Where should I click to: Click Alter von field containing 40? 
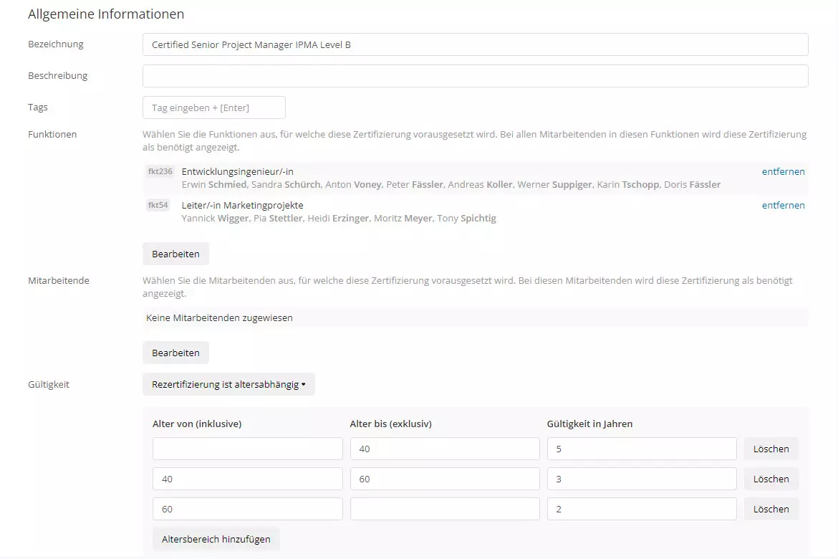(247, 479)
